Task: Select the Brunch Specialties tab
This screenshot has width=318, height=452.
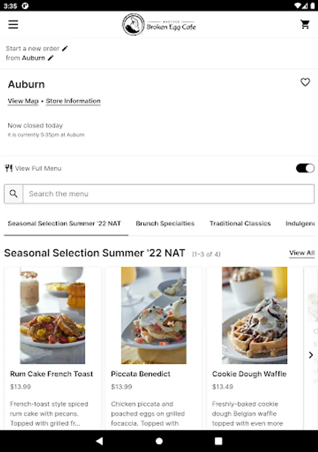Action: (165, 223)
